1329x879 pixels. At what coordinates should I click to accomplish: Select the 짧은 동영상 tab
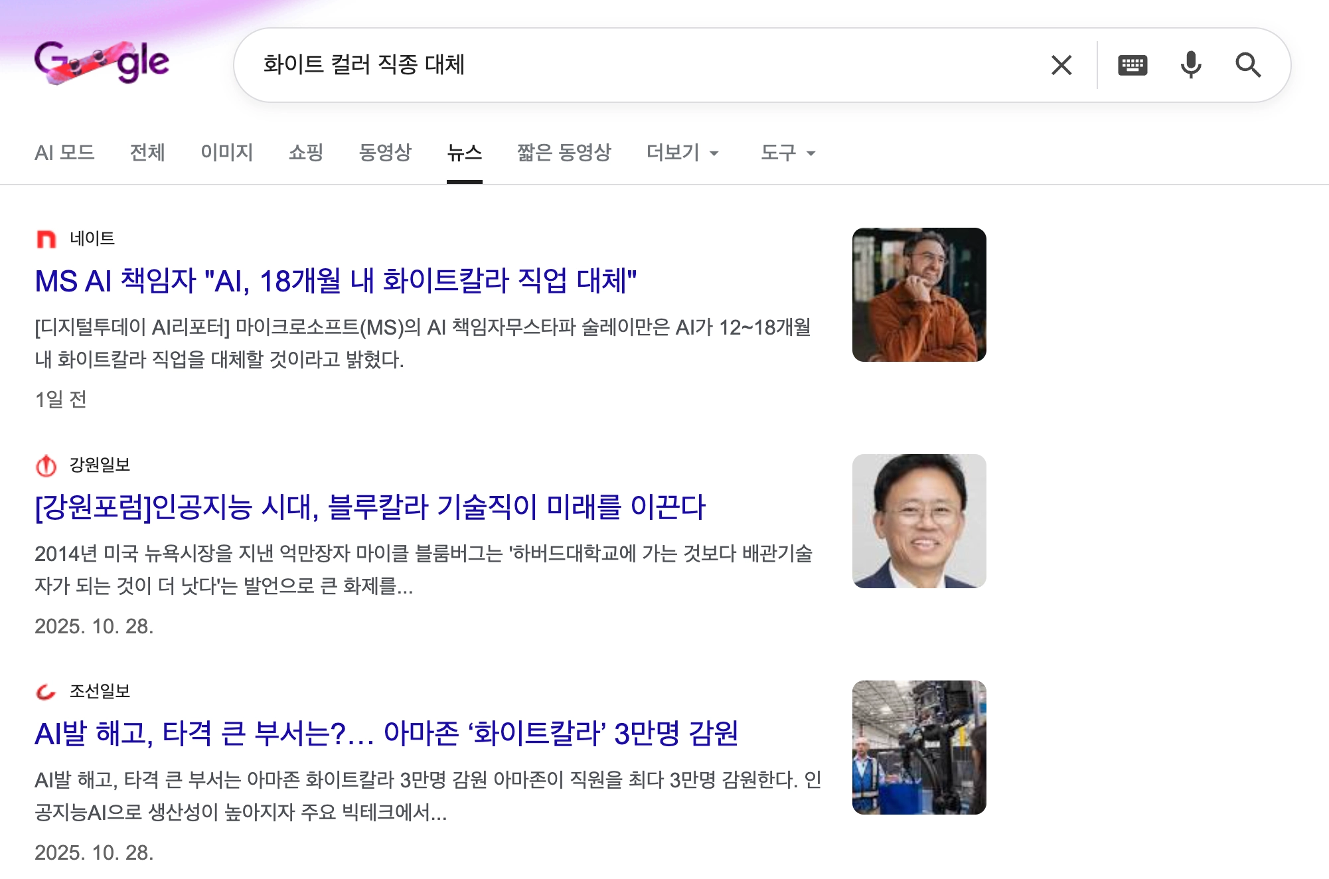[x=564, y=153]
